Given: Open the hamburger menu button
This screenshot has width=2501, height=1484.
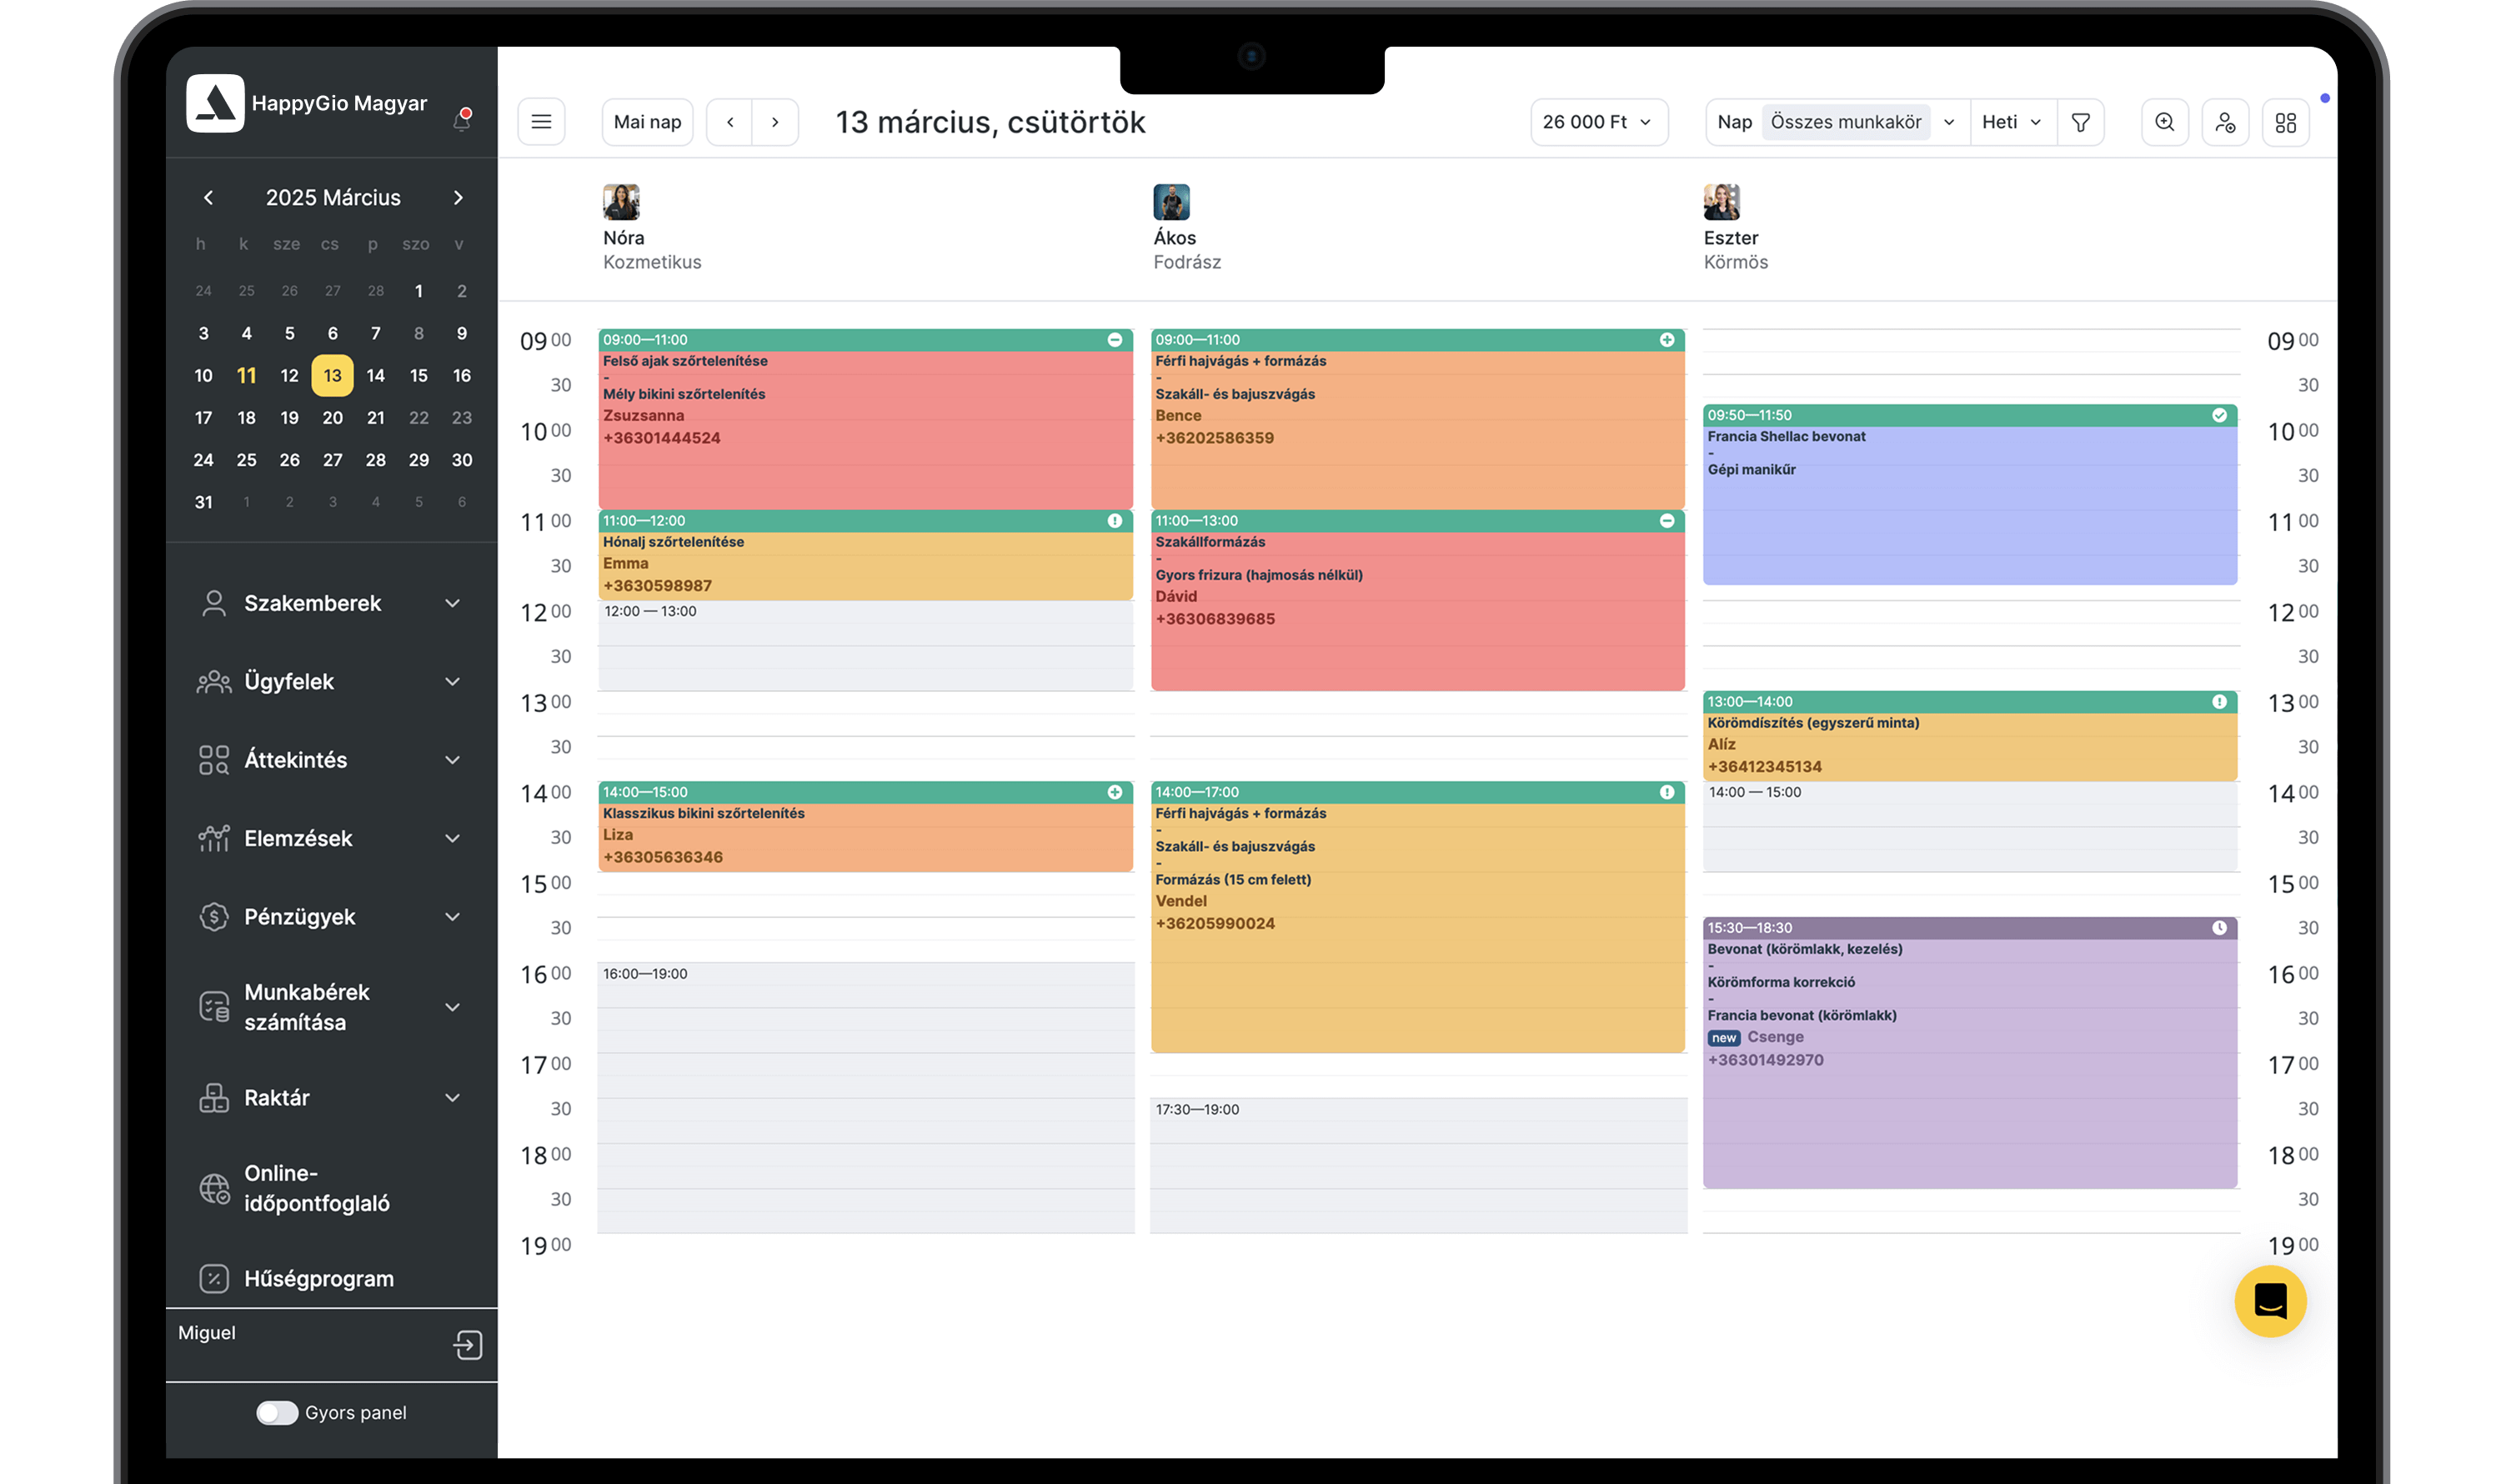Looking at the screenshot, I should (541, 122).
